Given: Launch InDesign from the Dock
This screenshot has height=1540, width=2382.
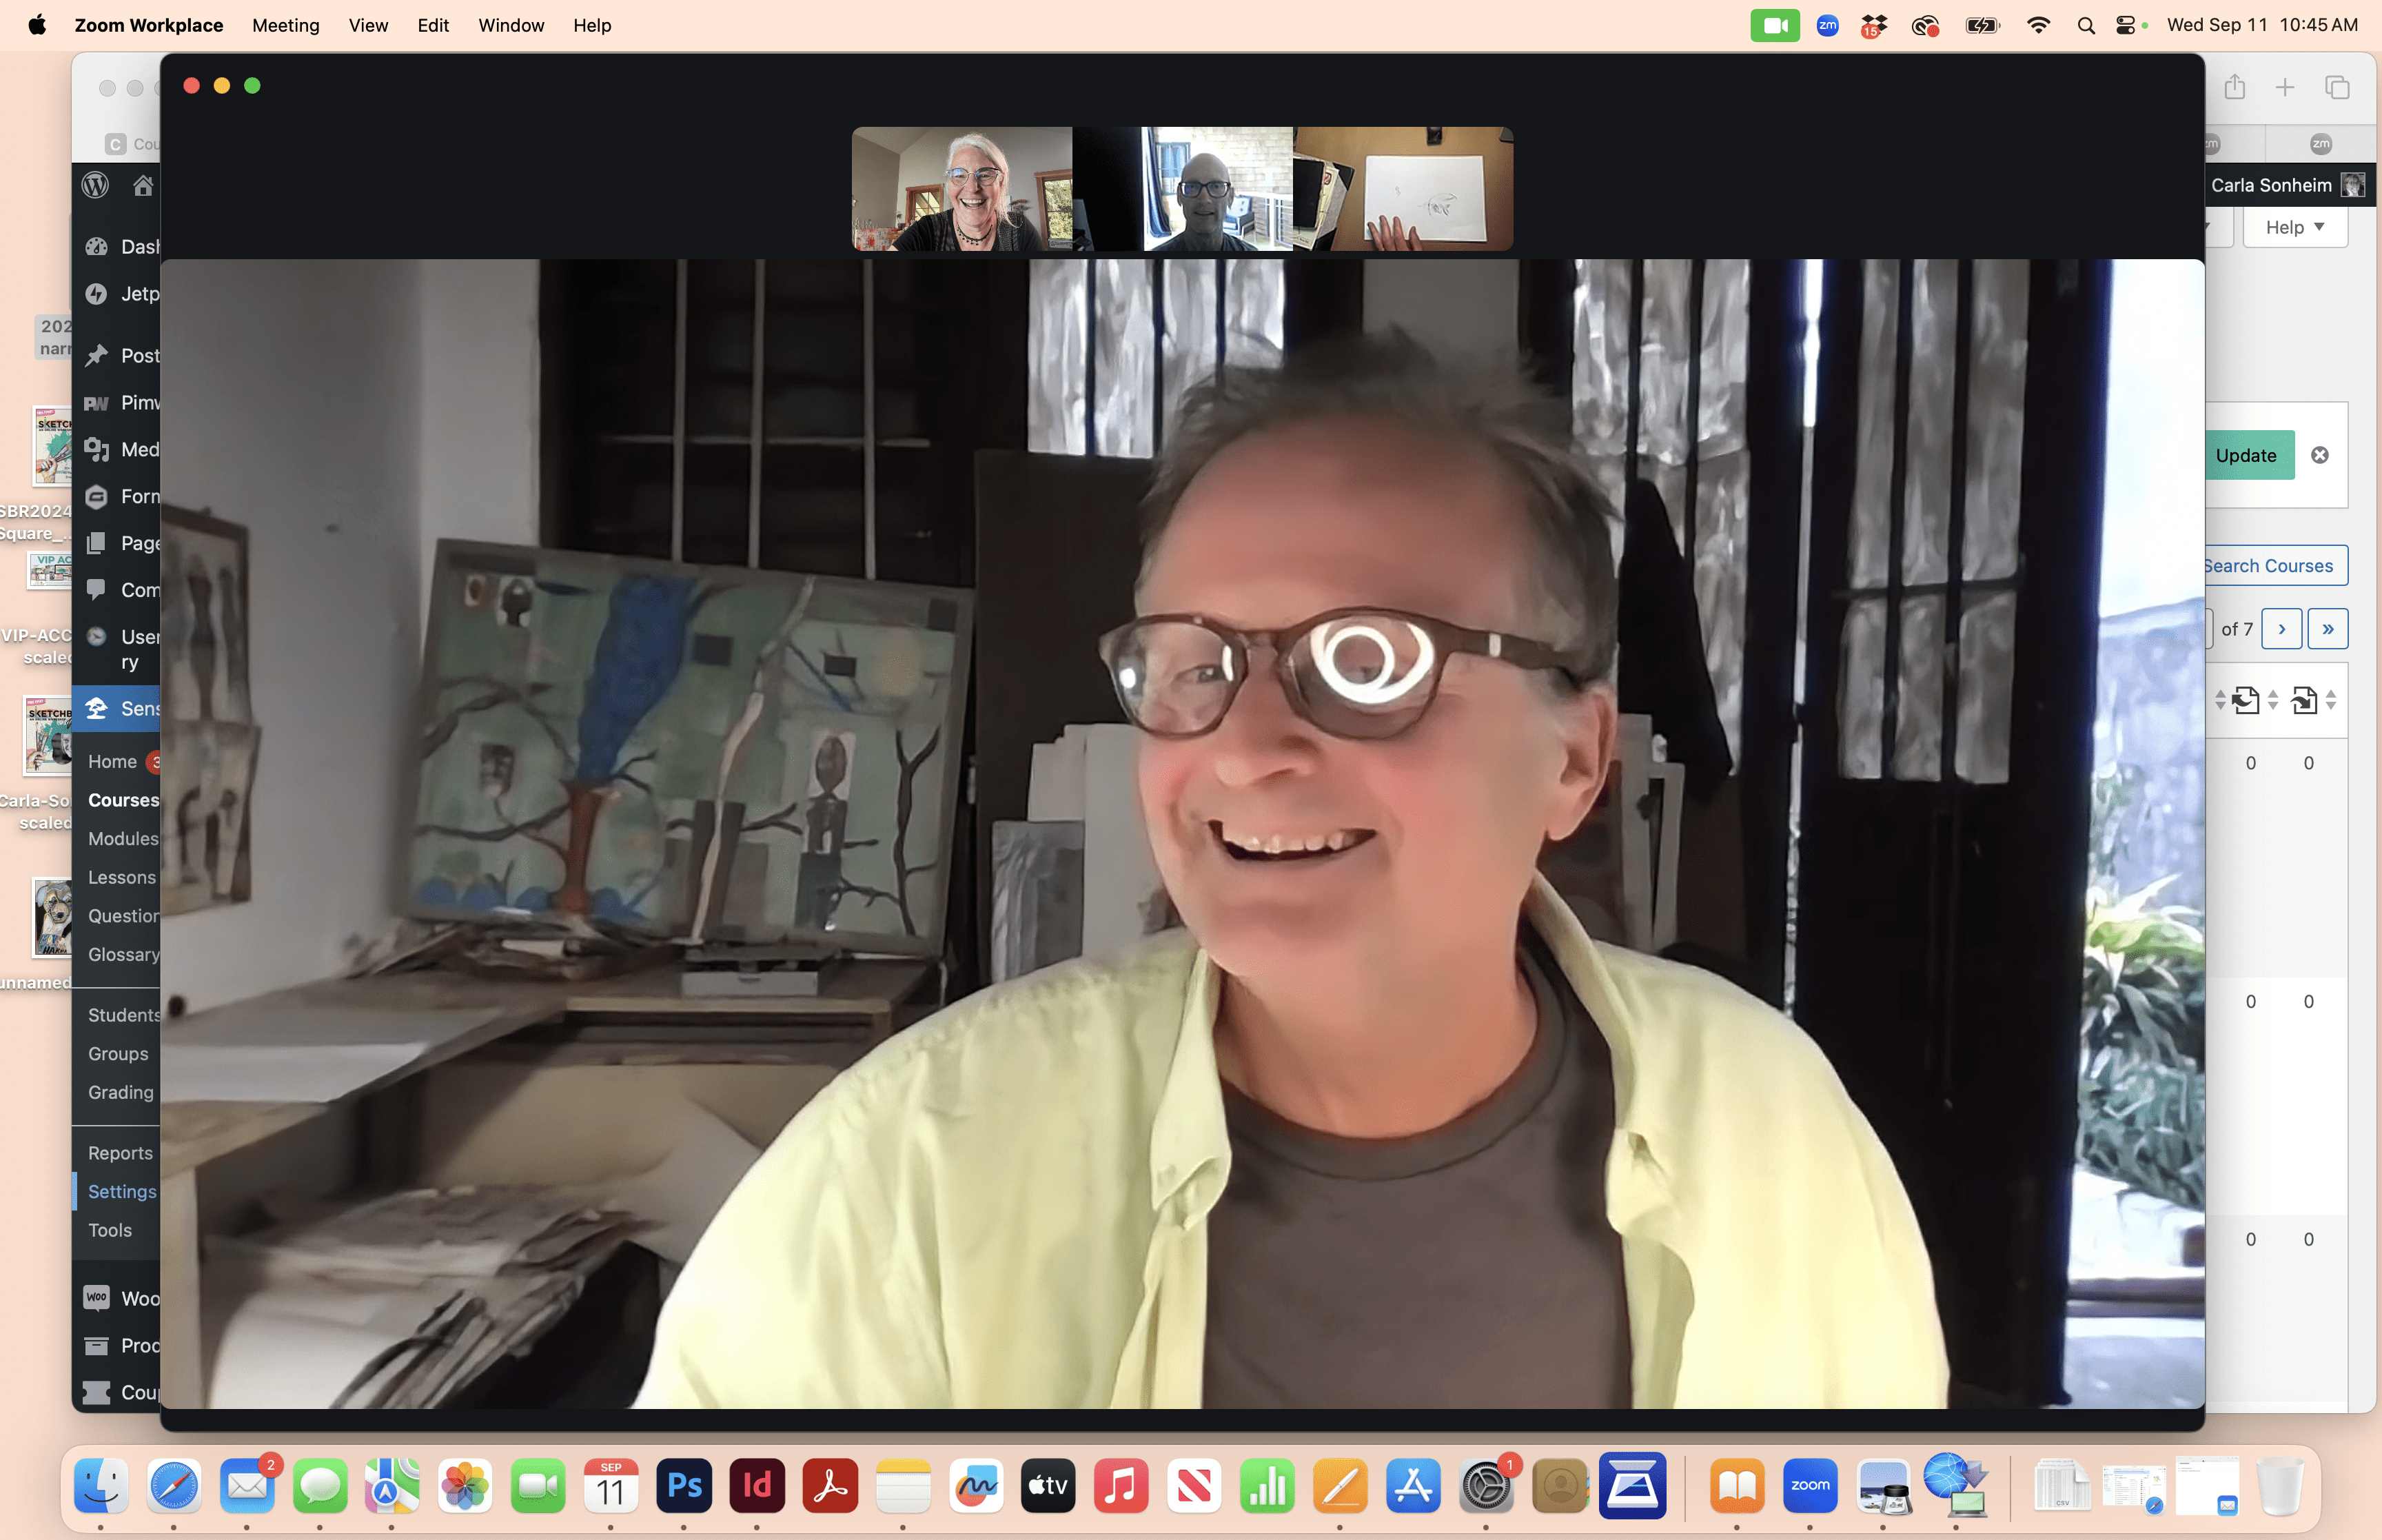Looking at the screenshot, I should 757,1485.
